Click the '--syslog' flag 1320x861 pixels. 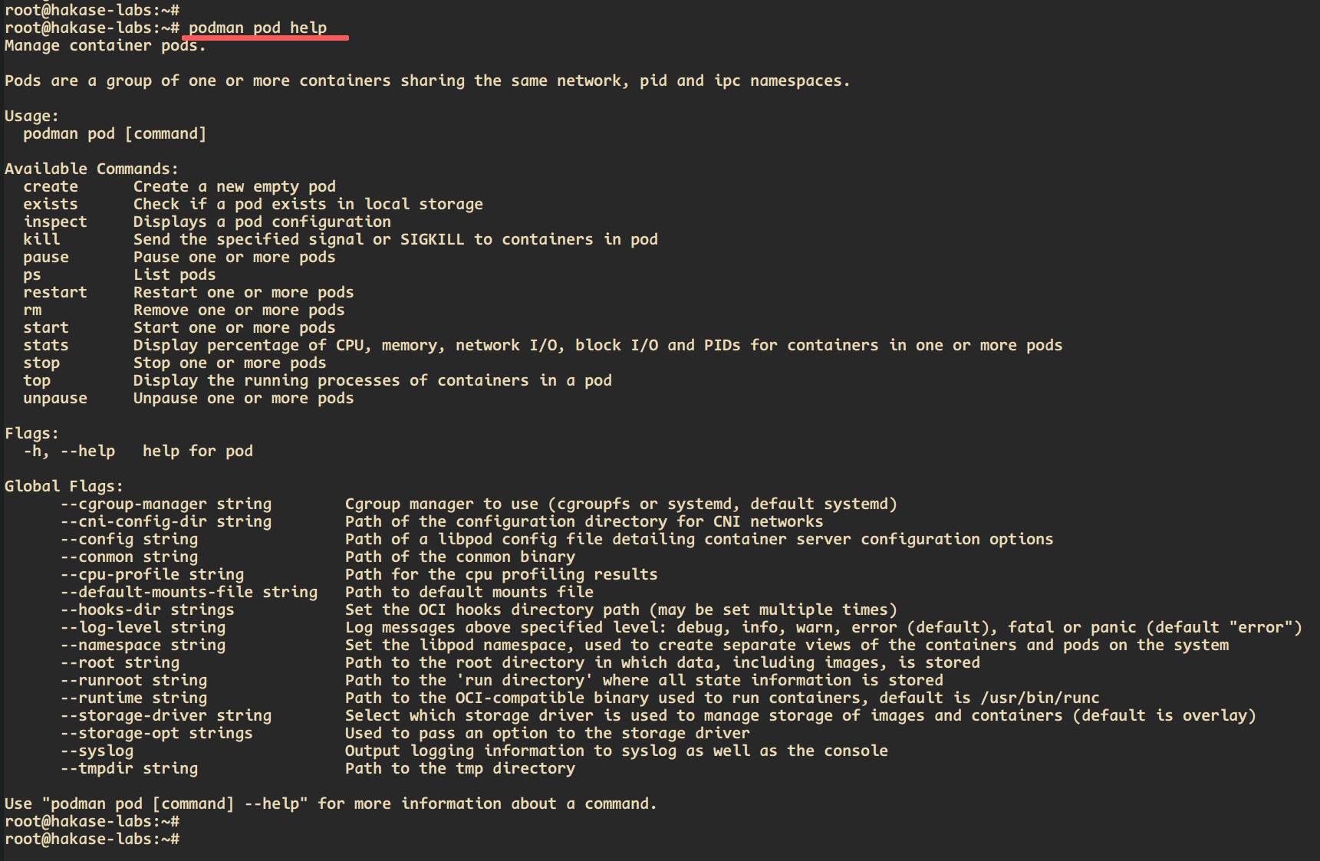click(97, 751)
